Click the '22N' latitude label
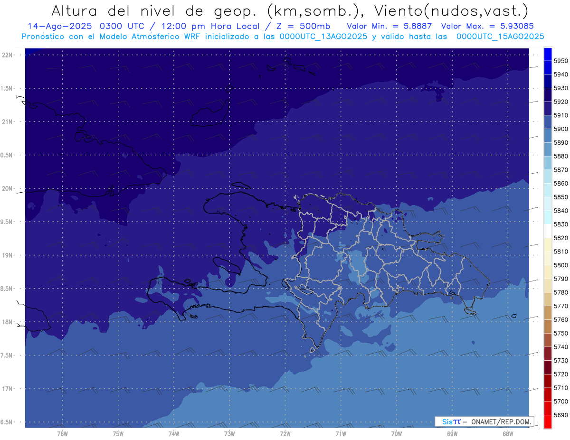This screenshot has height=440, width=570. (x=8, y=55)
